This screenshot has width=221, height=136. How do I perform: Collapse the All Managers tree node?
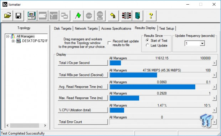tap(7, 37)
